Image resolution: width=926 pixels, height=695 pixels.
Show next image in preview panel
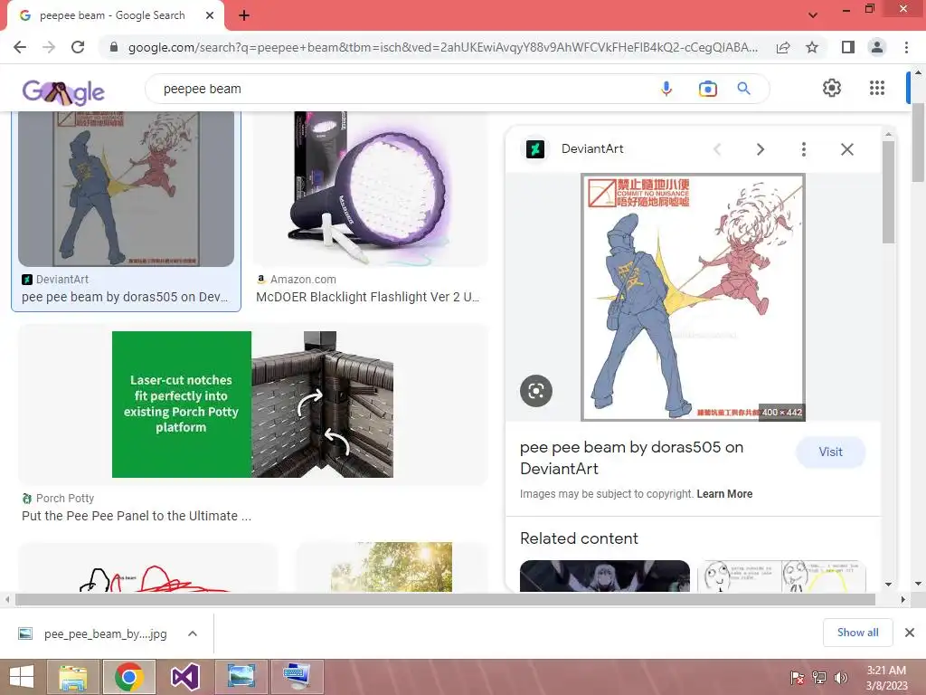[761, 149]
